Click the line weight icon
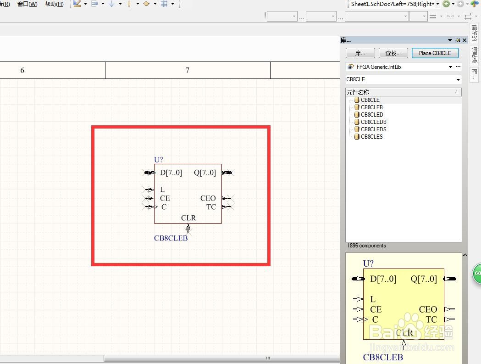 coord(433,16)
